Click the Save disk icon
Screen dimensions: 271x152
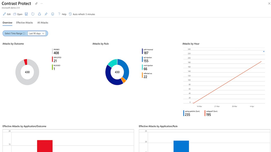[26, 14]
